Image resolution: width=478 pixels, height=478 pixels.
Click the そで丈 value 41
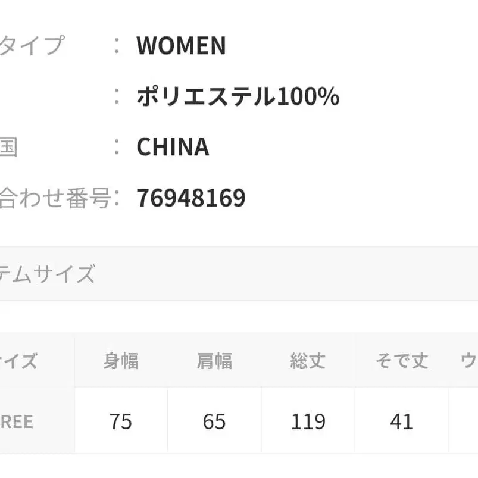tap(402, 421)
